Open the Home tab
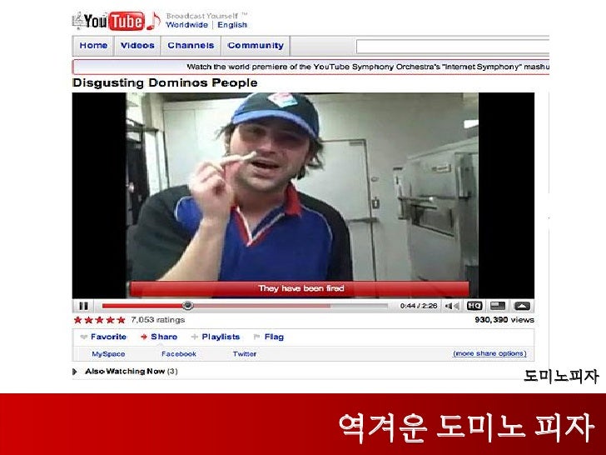 93,46
